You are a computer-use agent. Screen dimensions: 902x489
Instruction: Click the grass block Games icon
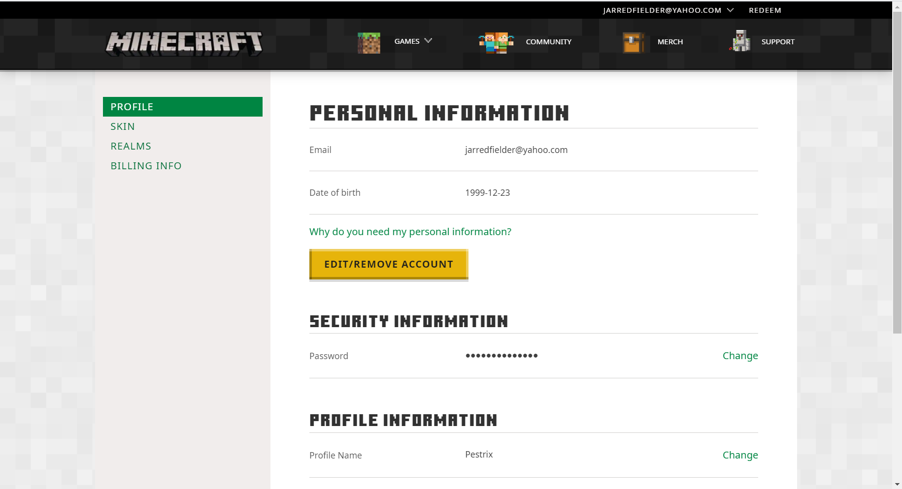click(368, 42)
